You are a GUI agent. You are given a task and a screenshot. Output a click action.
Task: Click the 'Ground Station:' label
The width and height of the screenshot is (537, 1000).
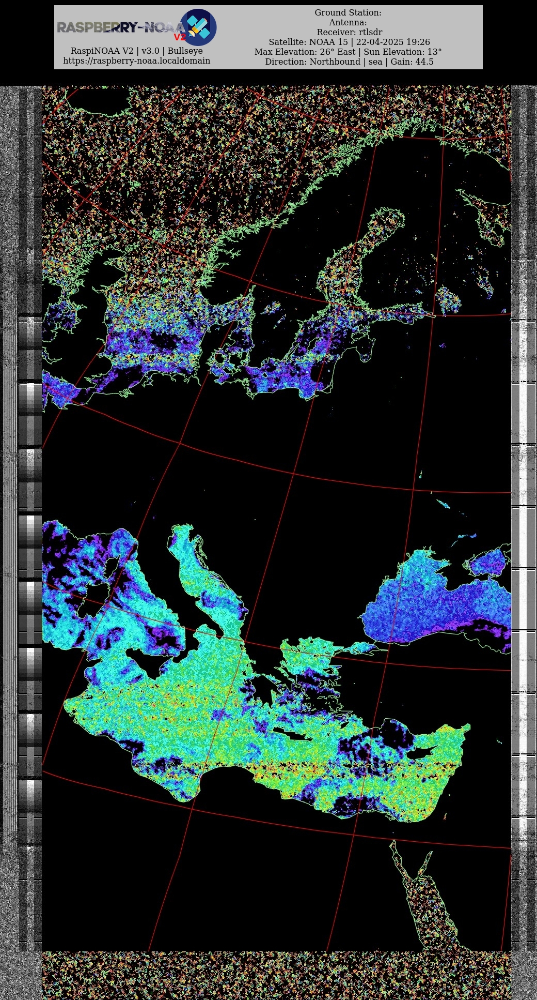348,12
